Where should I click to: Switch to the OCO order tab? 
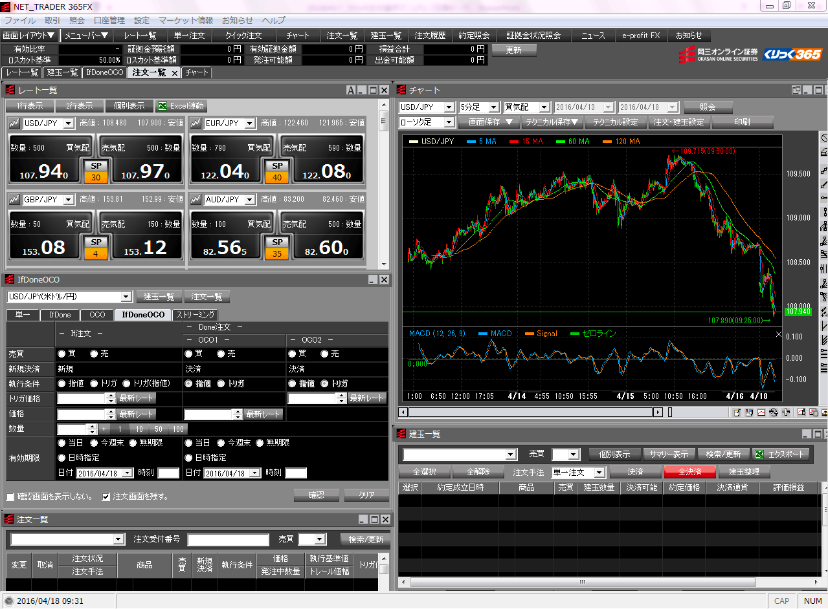coord(96,315)
